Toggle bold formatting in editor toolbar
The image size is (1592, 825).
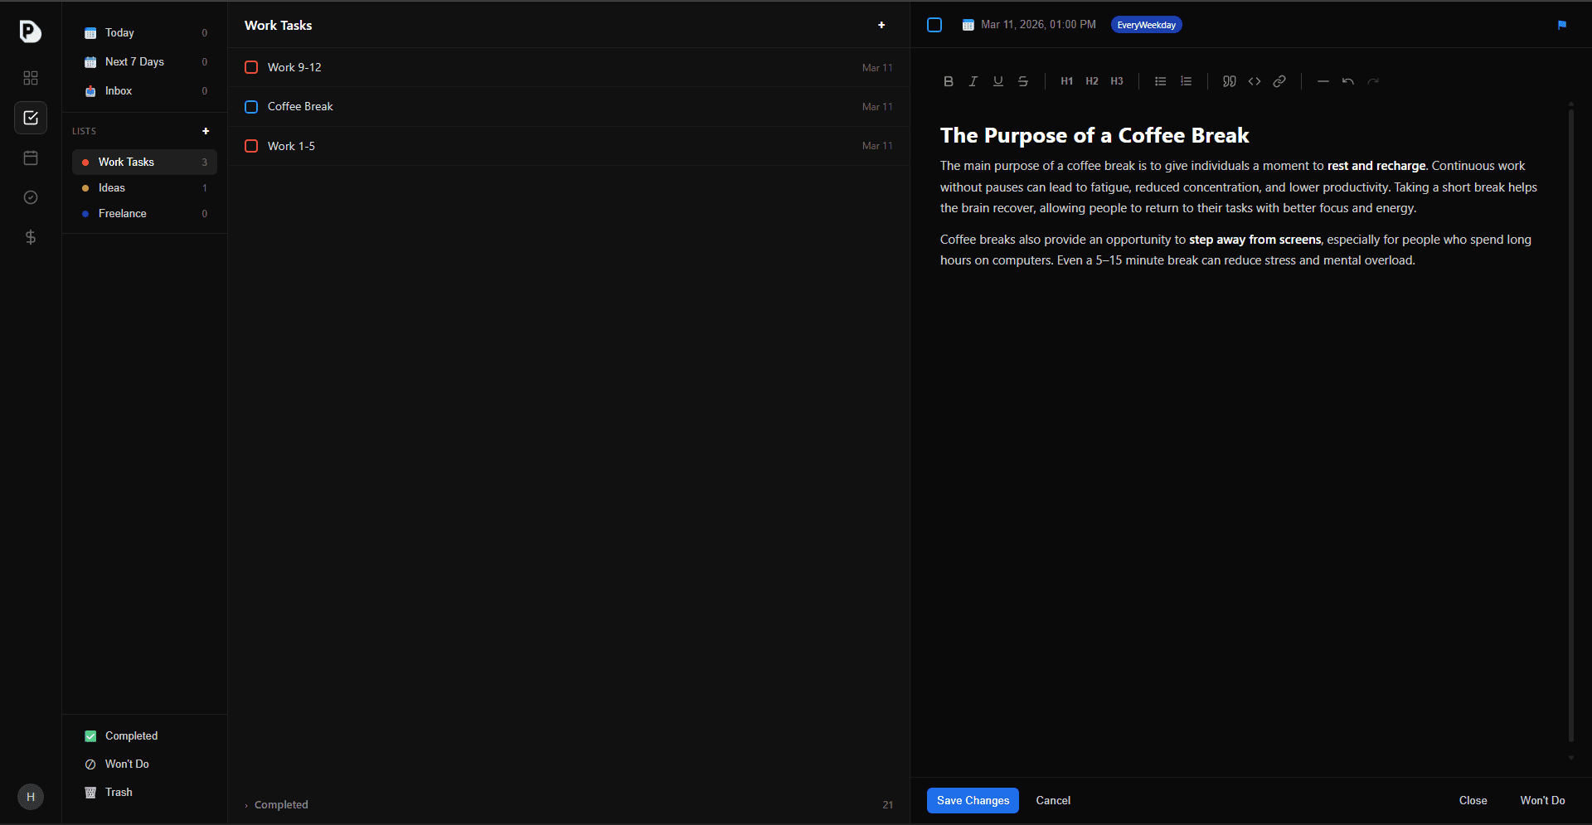[x=948, y=81]
